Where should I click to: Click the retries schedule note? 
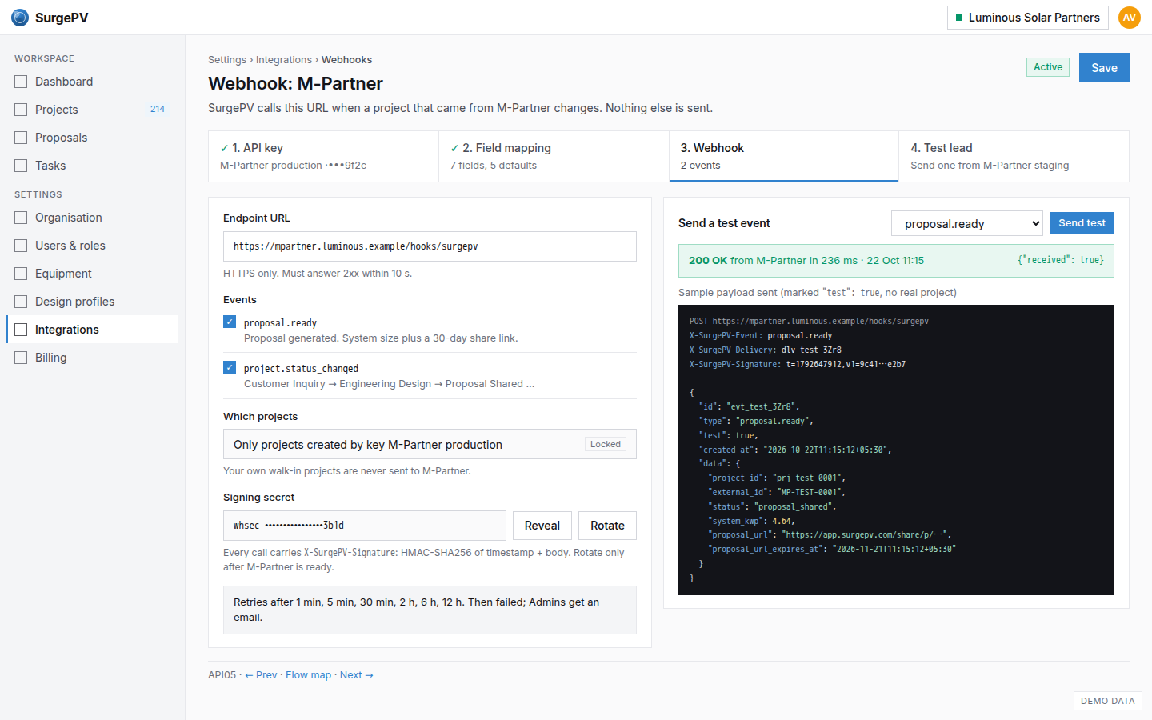pyautogui.click(x=430, y=610)
